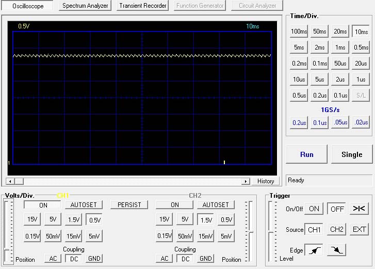
Task: Set CH2 to 0.15V per division
Action: coord(164,236)
